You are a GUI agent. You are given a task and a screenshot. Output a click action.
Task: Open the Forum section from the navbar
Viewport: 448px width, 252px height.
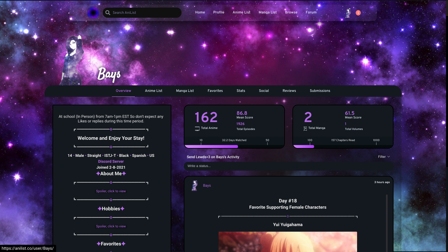click(311, 12)
